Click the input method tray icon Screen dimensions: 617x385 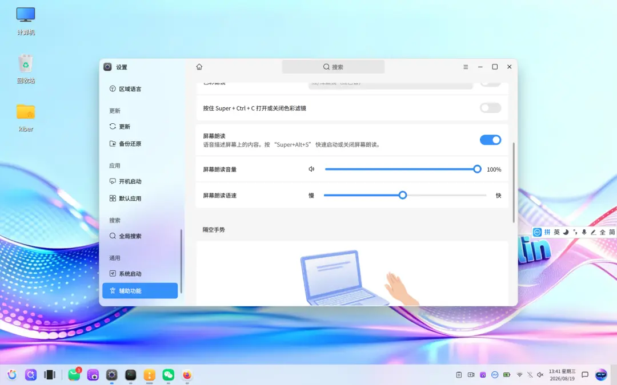click(x=495, y=375)
